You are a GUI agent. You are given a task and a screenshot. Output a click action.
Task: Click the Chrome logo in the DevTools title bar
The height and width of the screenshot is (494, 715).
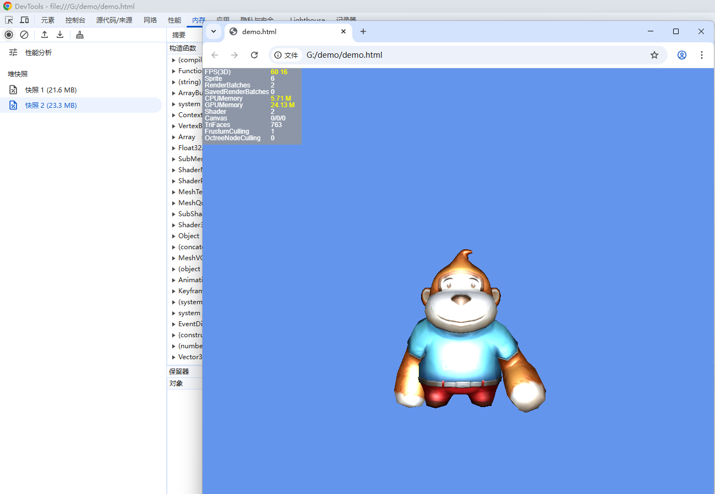(7, 6)
